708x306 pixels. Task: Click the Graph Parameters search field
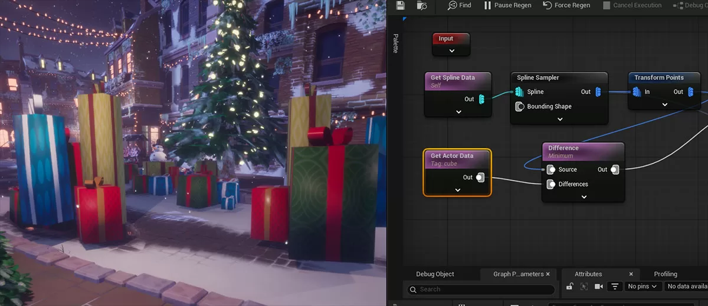pyautogui.click(x=481, y=290)
